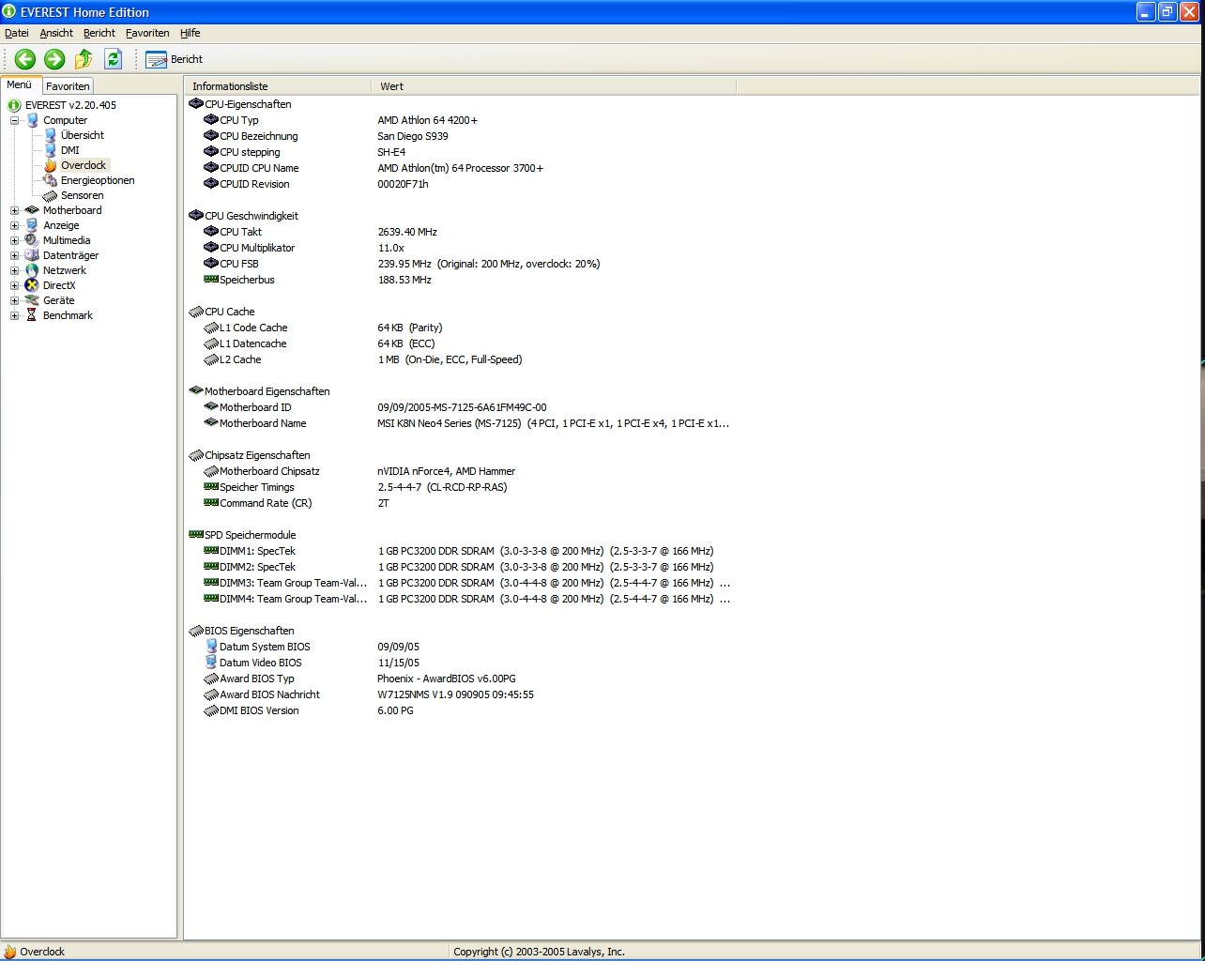
Task: Select the DIMM3: Team Group row
Action: tap(460, 583)
